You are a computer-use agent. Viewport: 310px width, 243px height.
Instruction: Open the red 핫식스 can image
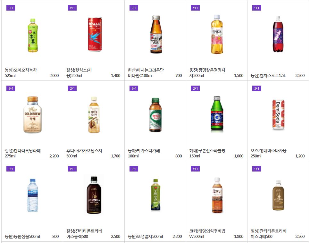tap(95, 34)
